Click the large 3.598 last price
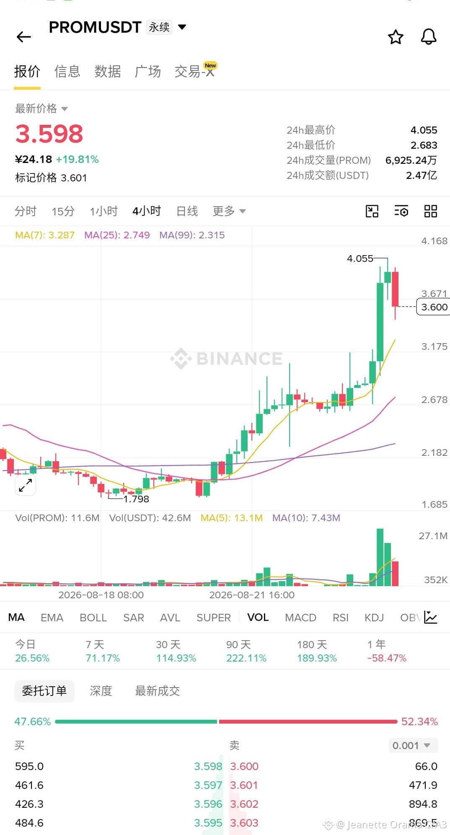 49,134
